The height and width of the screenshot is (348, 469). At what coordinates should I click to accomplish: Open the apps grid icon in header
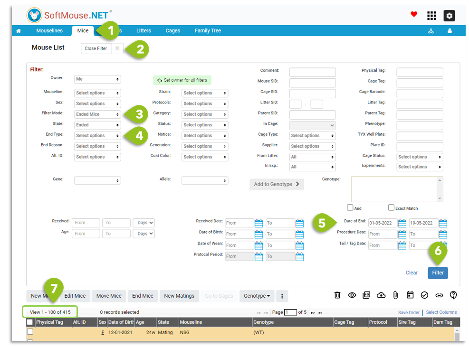point(431,16)
